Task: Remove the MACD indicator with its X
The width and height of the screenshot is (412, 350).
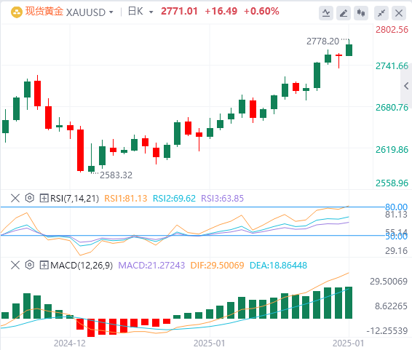Action: coord(15,265)
